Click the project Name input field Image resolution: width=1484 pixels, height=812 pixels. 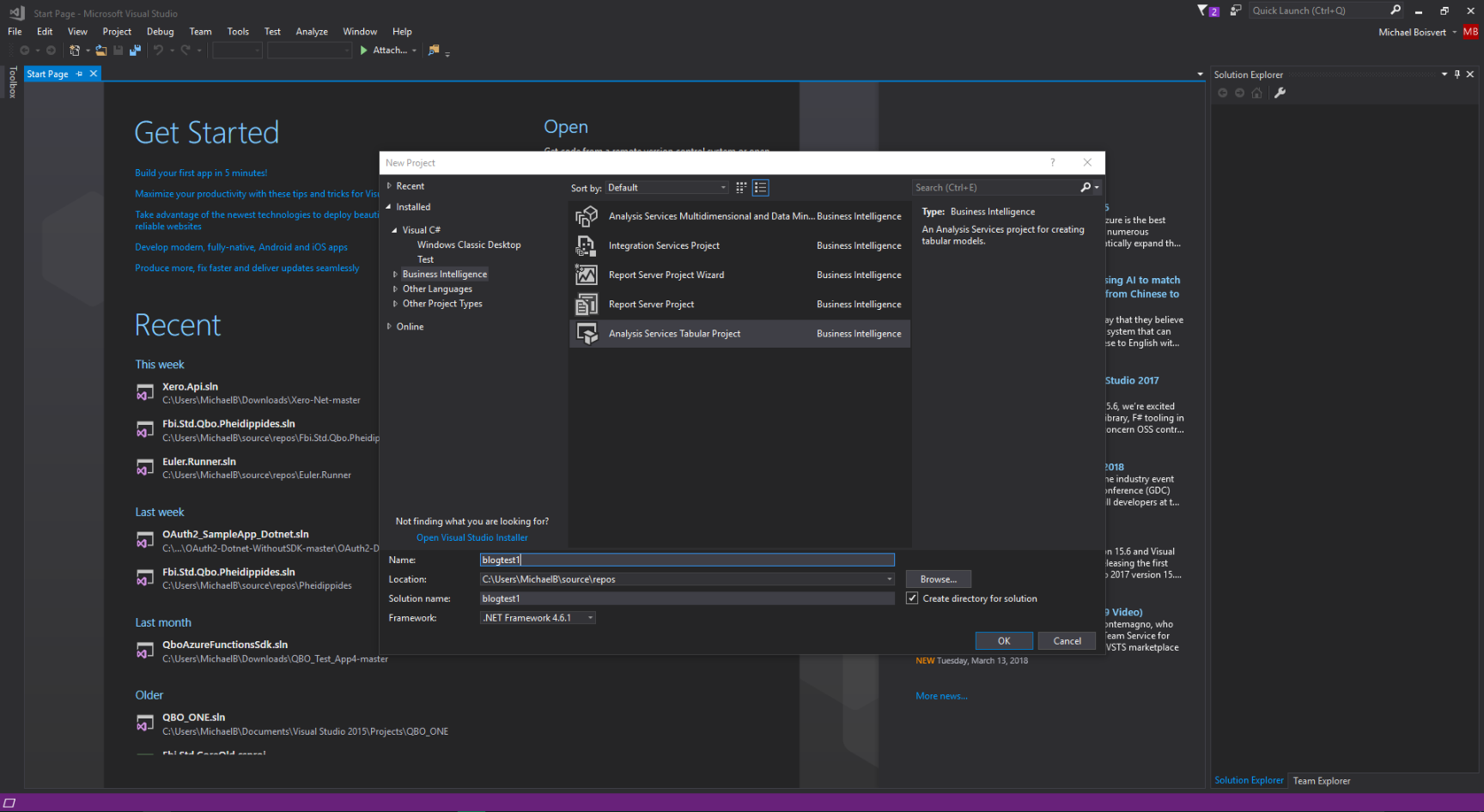coord(687,560)
